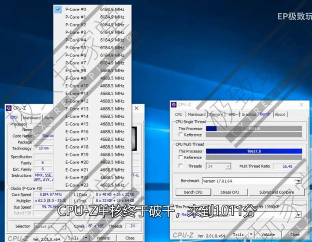Viewport: 312px width, 242px height.
Task: Click the Threads value 24 in the left window
Action: (133, 226)
